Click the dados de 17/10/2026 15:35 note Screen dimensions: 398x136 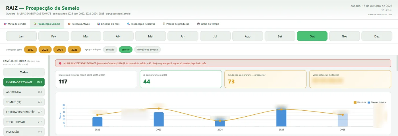(x=380, y=14)
